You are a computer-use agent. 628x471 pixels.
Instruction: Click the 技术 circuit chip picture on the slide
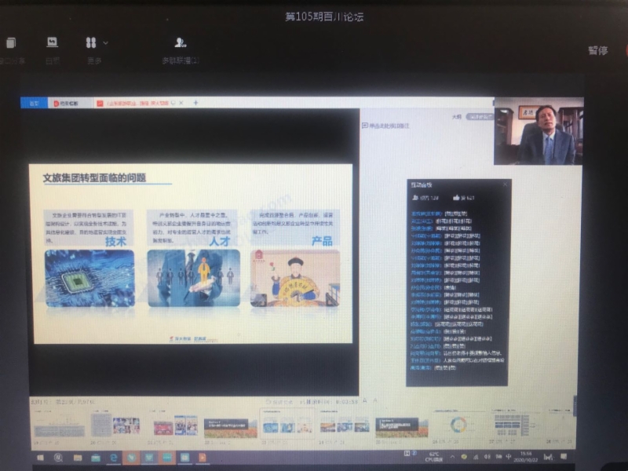point(89,278)
